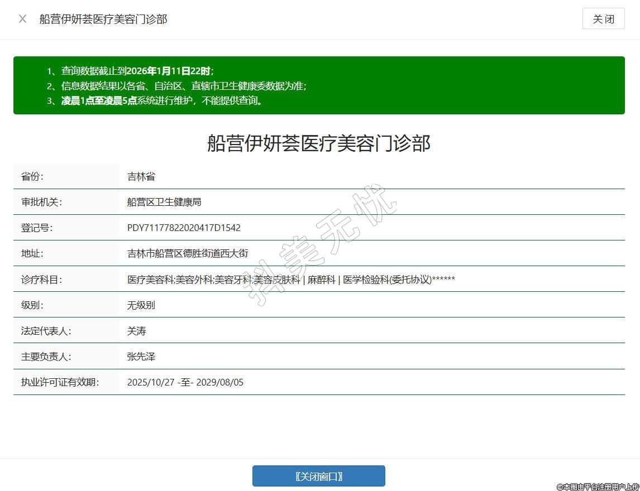Click the 查询数据截止到 notice line in green banner

point(137,71)
